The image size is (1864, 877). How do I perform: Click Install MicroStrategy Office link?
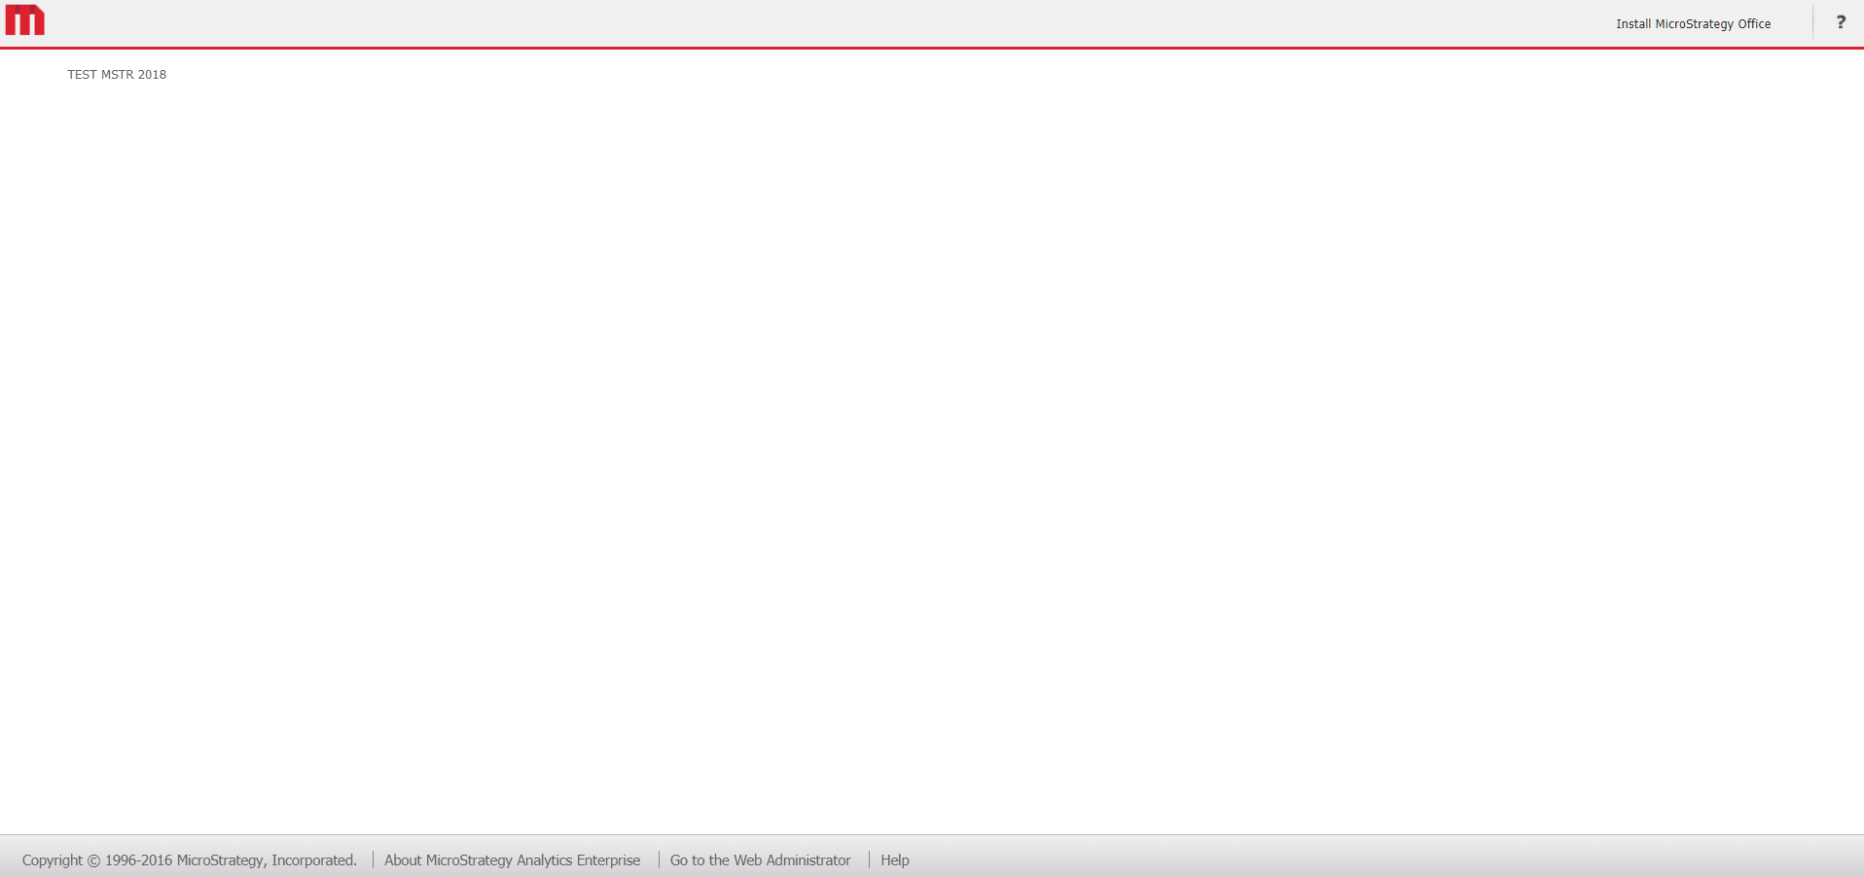[1693, 24]
